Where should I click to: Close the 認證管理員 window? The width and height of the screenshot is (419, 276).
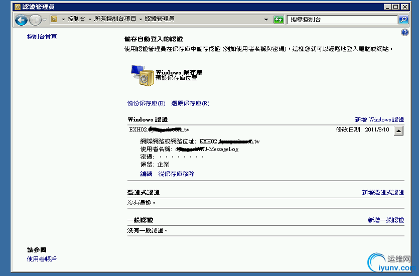coord(405,7)
